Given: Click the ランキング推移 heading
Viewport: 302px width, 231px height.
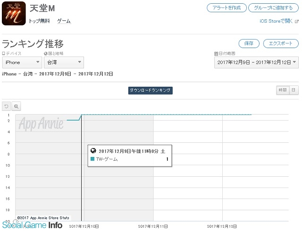Looking at the screenshot, I should point(33,44).
